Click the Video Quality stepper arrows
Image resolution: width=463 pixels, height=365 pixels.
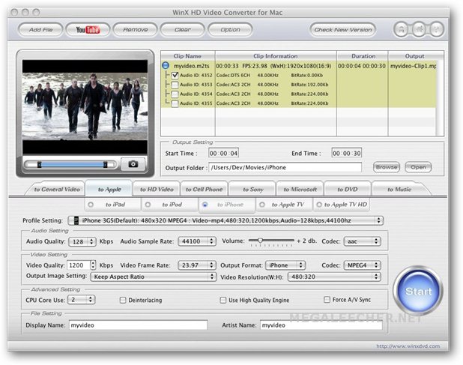click(x=93, y=265)
